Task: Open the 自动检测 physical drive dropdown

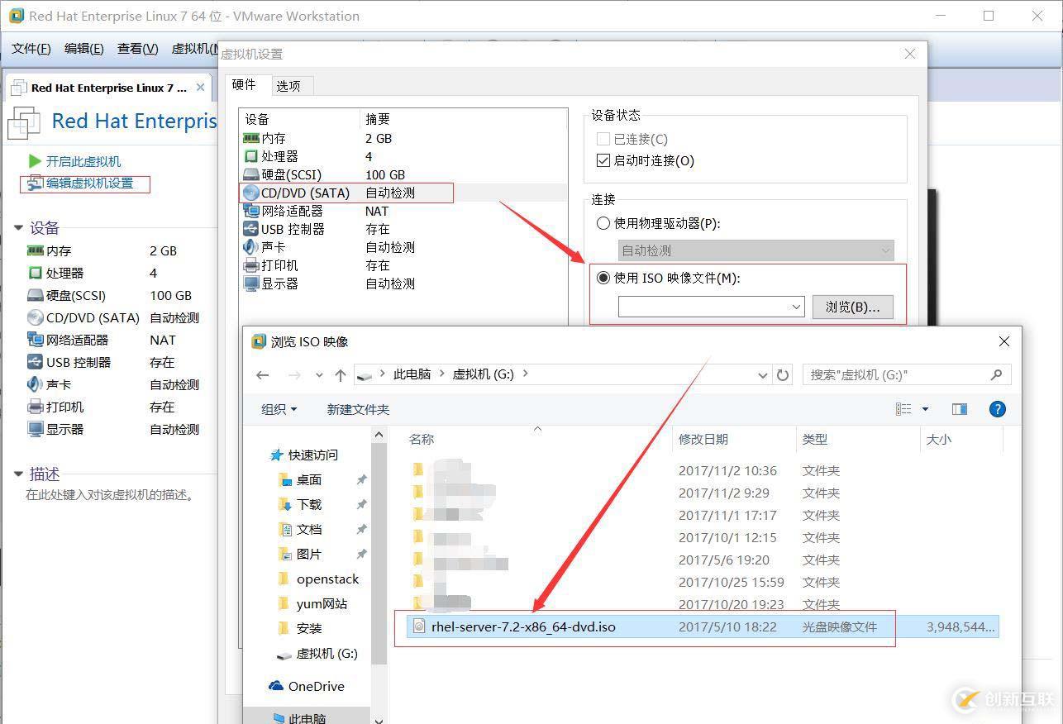Action: (x=886, y=250)
